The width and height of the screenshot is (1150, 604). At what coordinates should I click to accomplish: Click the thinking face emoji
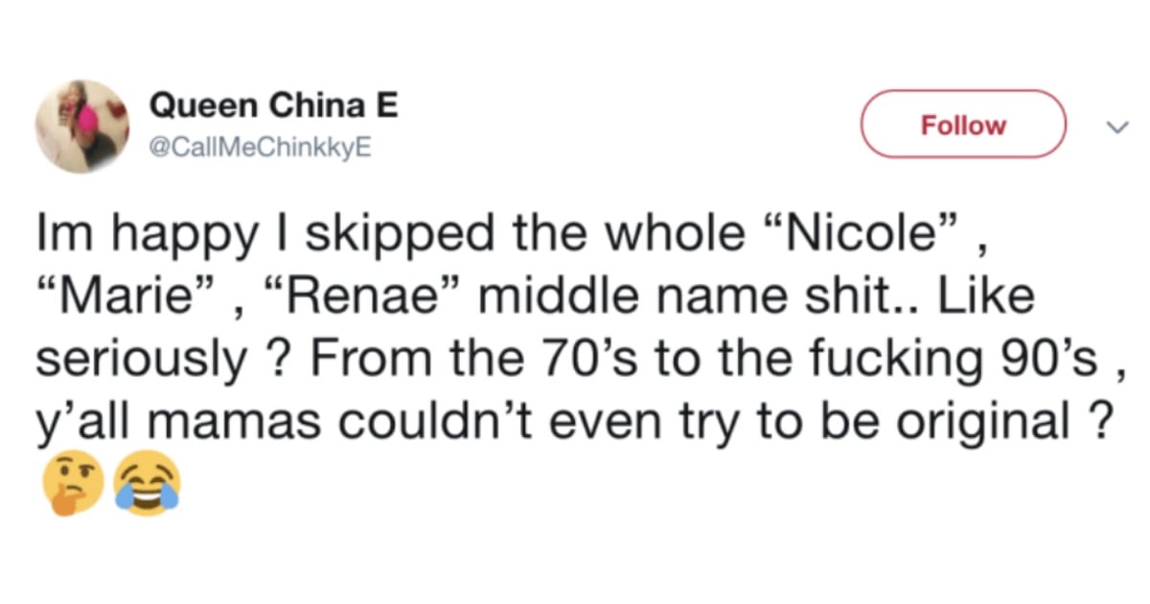click(74, 482)
